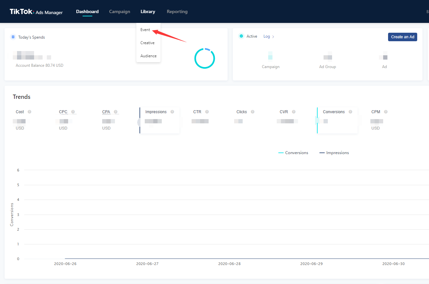Click the Conversions help icon
This screenshot has width=429, height=284.
pos(350,112)
